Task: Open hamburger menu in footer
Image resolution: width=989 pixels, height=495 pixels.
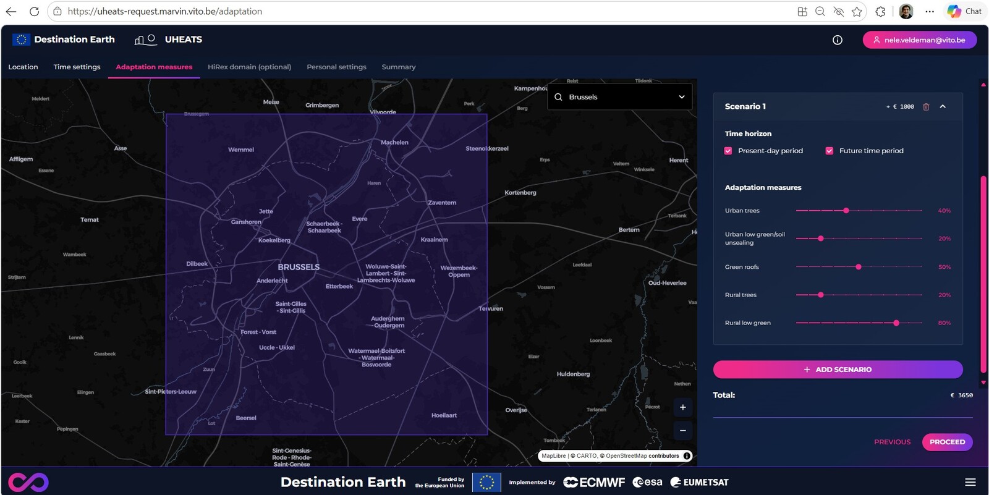Action: (970, 482)
